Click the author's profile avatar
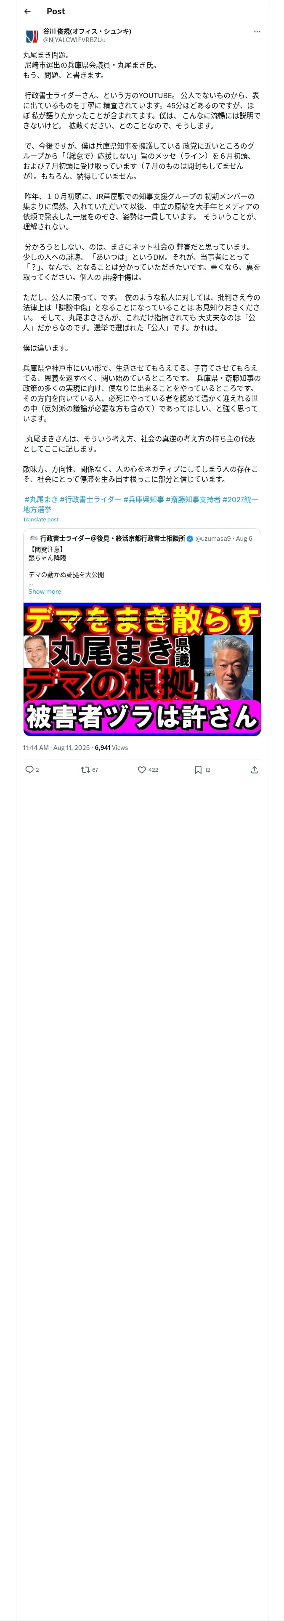284x1621 pixels. [x=32, y=36]
